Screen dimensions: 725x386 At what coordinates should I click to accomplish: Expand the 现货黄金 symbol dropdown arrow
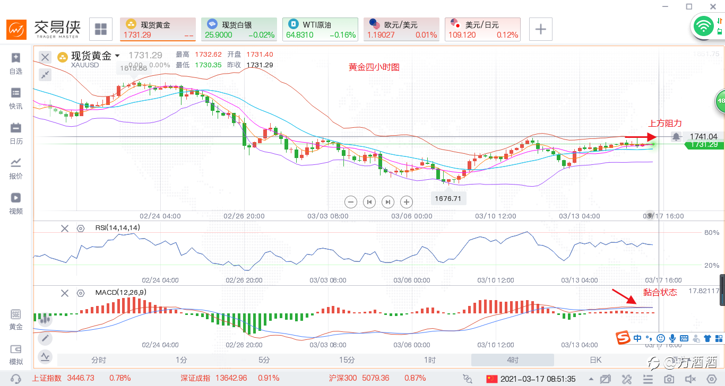[x=117, y=56]
